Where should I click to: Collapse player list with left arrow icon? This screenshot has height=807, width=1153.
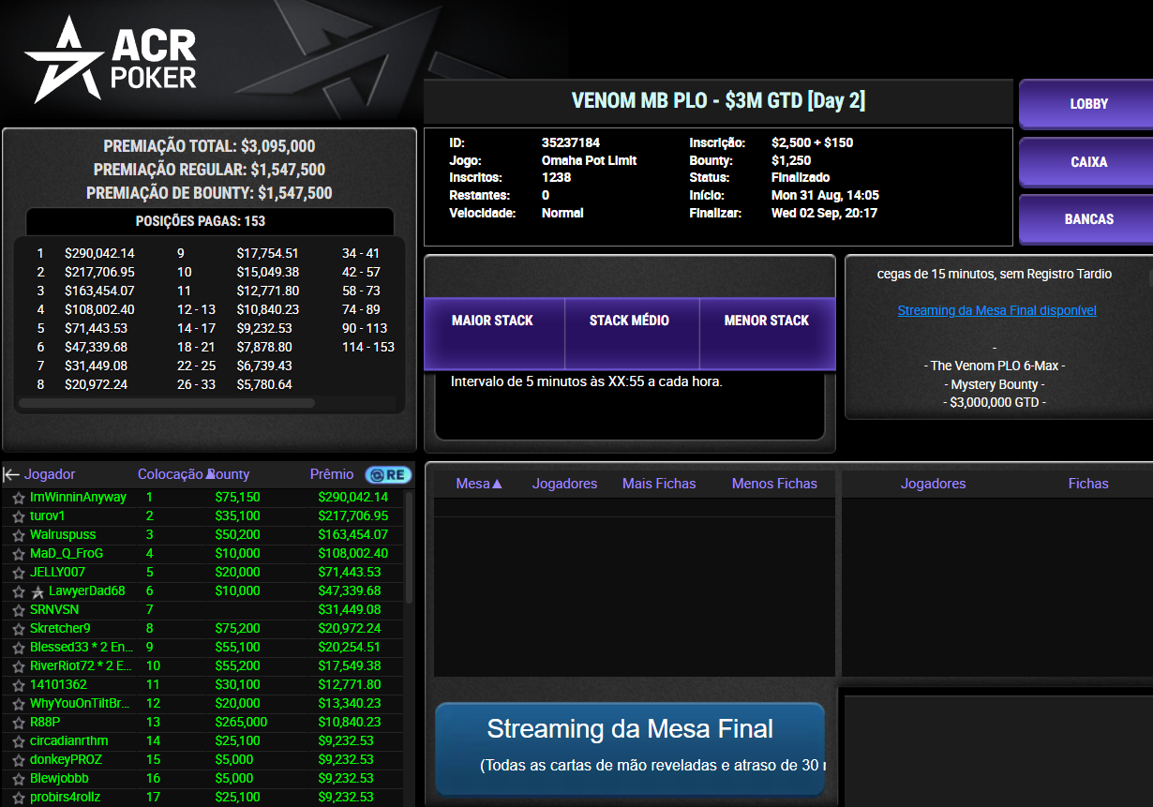(x=11, y=474)
